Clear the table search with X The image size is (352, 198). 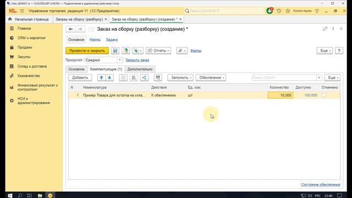click(x=319, y=78)
